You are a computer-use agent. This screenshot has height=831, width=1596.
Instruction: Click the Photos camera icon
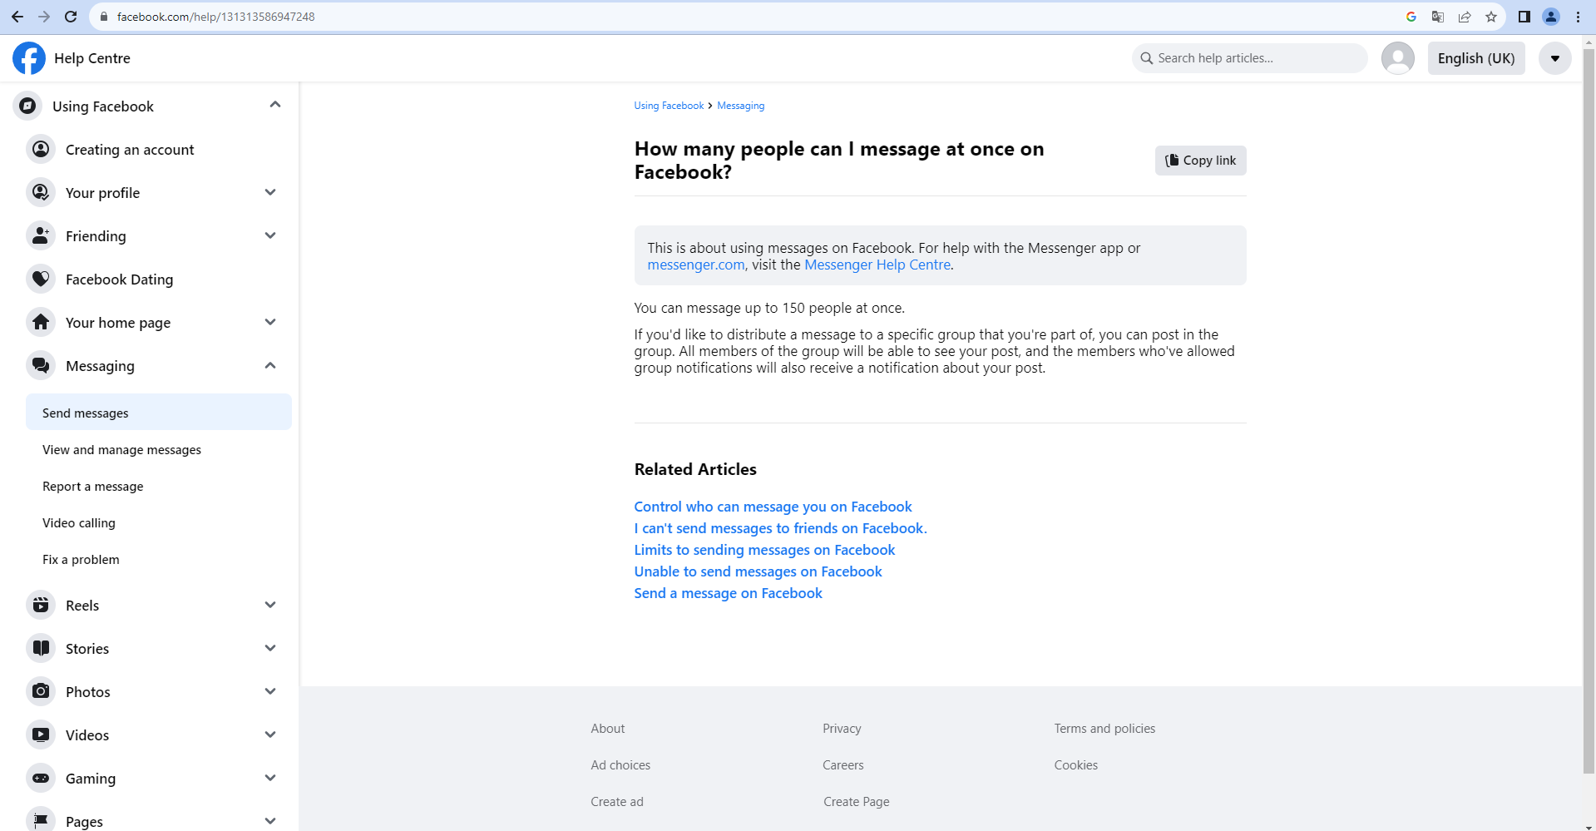tap(41, 691)
